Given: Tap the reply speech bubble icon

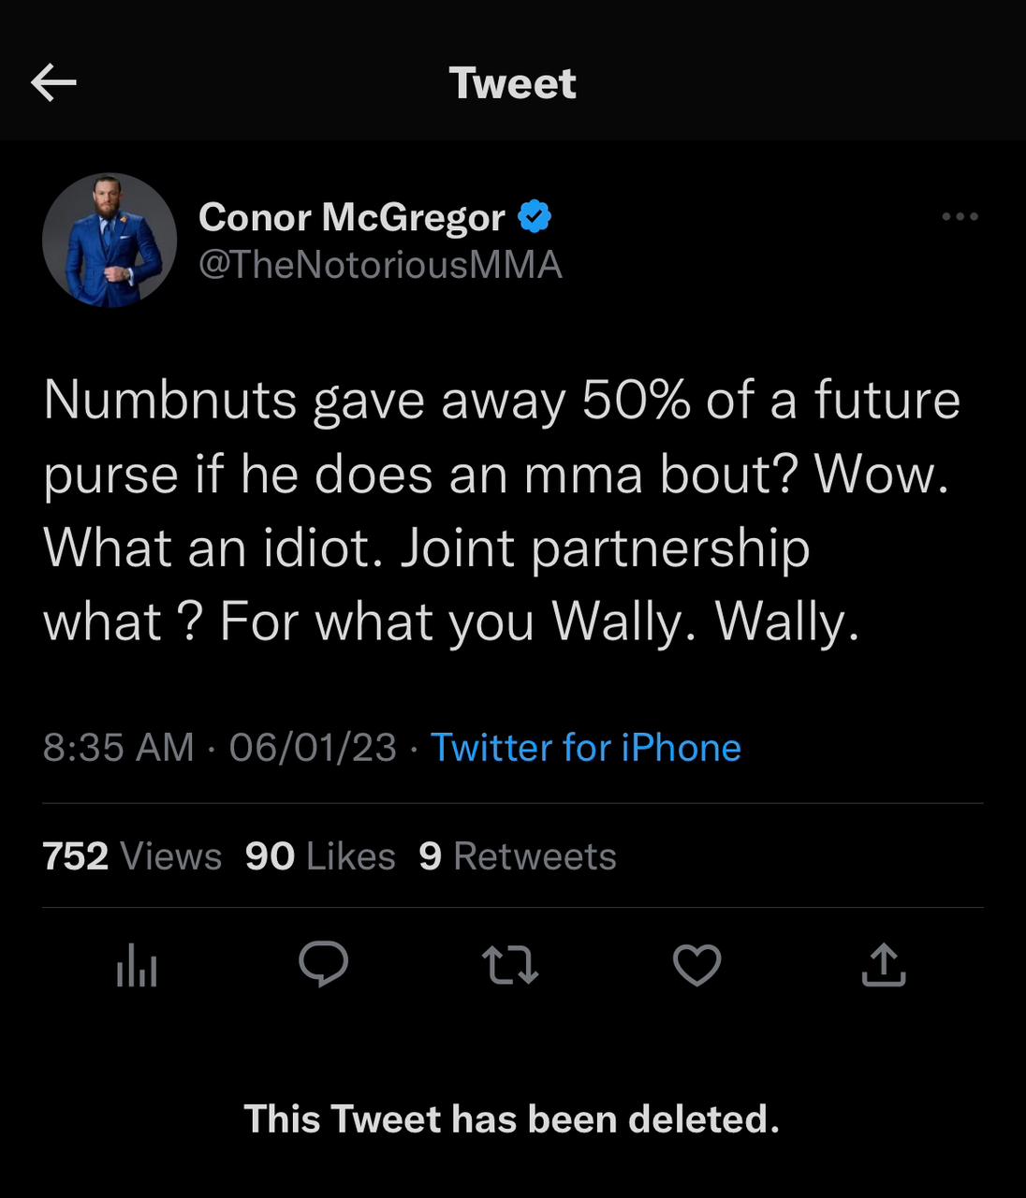Looking at the screenshot, I should click(x=323, y=965).
